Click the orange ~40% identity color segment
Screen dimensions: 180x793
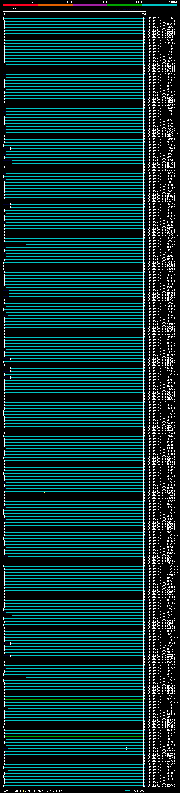coord(55,5)
